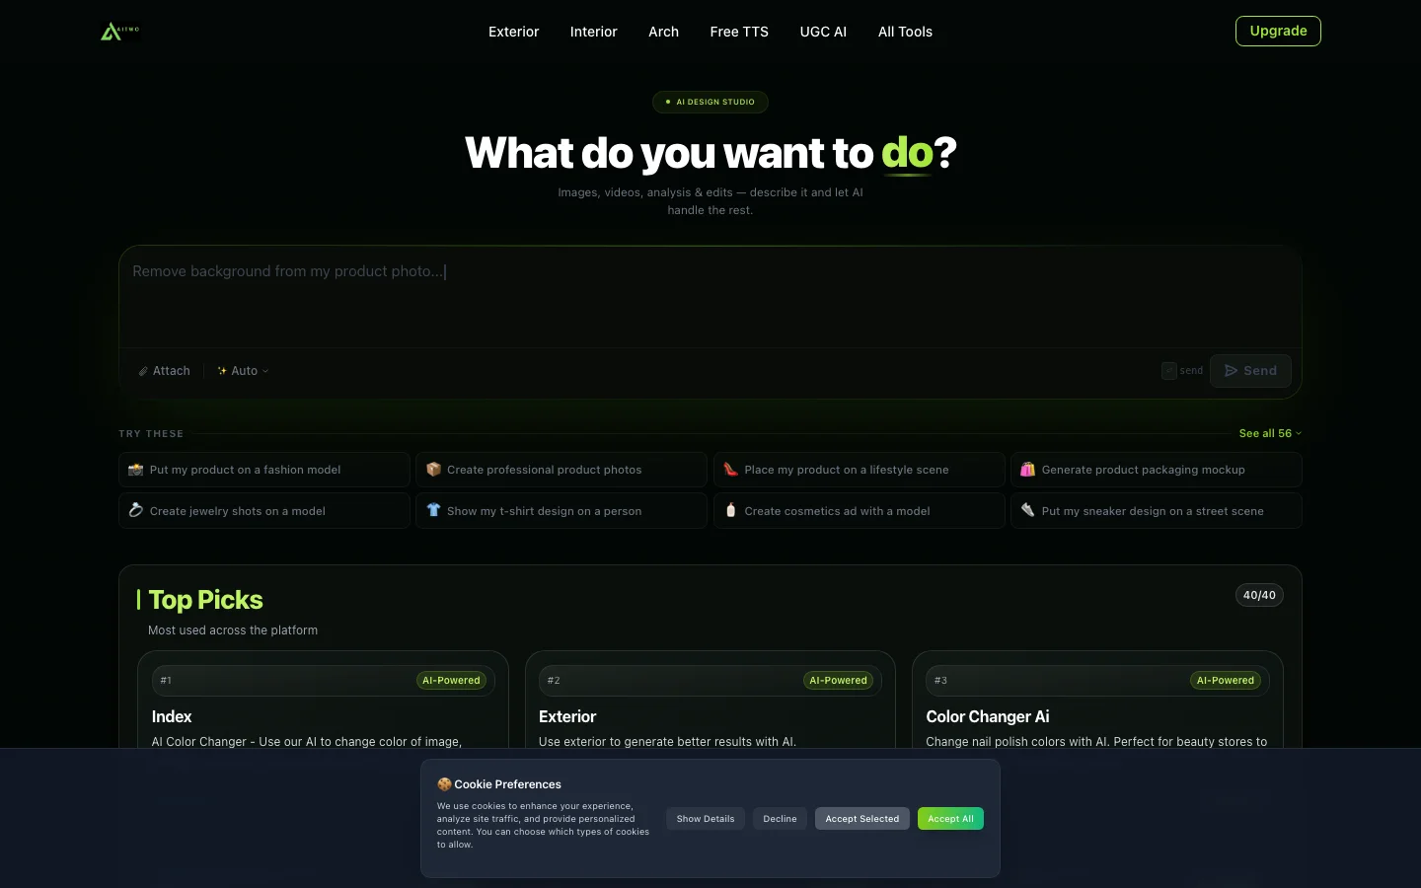Click the ring icon on jewelry shots suggestion
The image size is (1421, 888).
[x=136, y=510]
